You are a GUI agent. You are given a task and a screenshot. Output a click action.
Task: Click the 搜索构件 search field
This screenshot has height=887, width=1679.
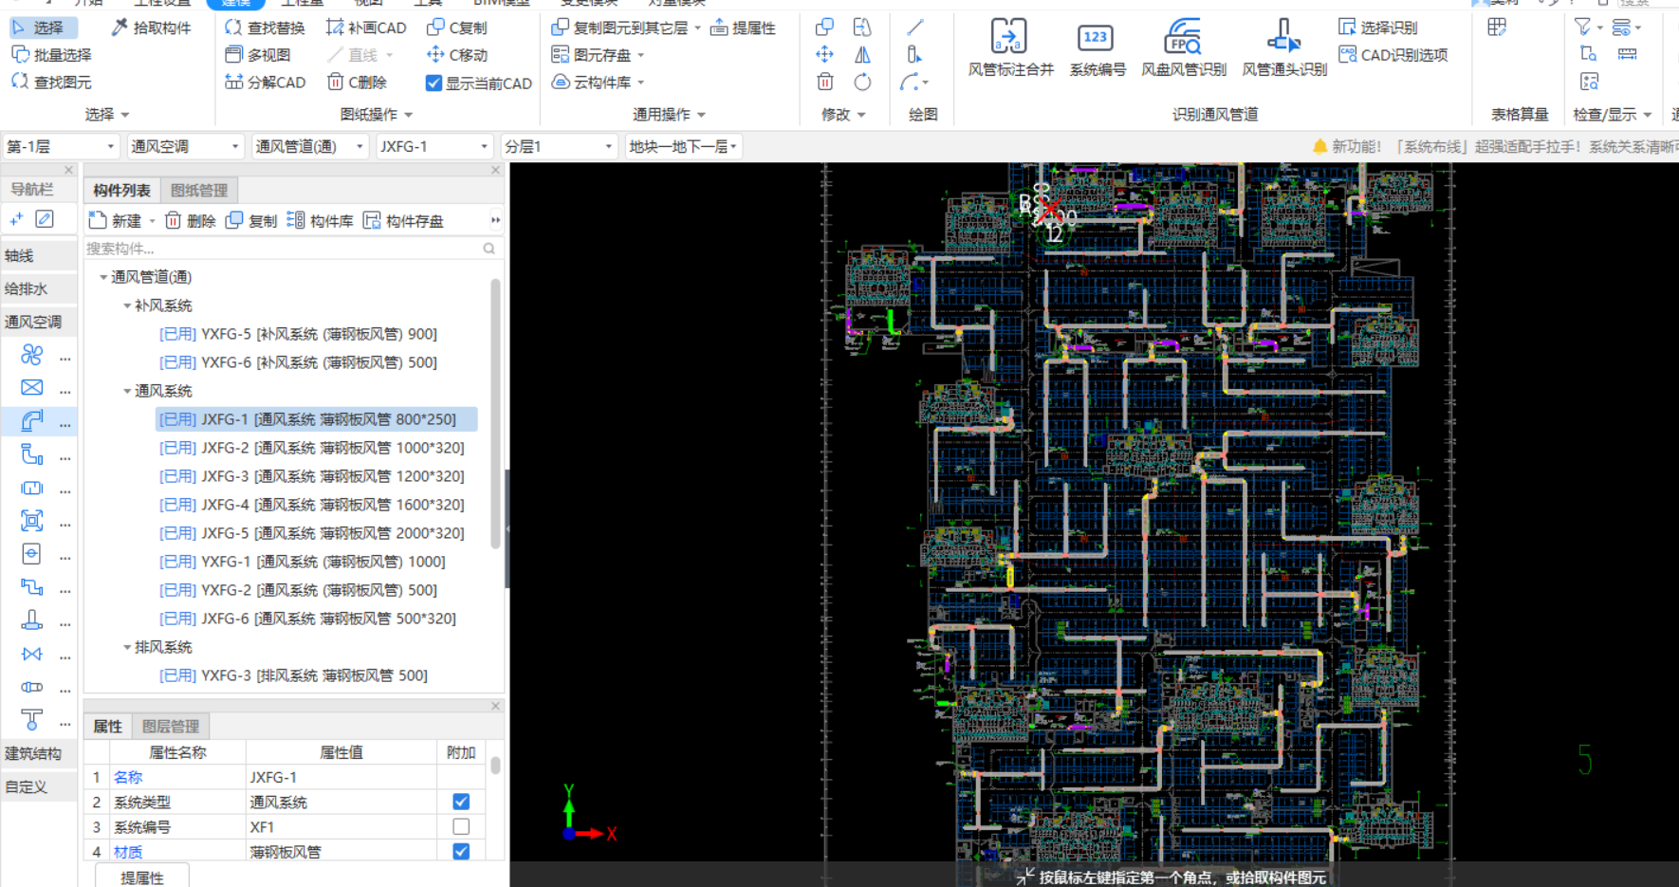(283, 249)
